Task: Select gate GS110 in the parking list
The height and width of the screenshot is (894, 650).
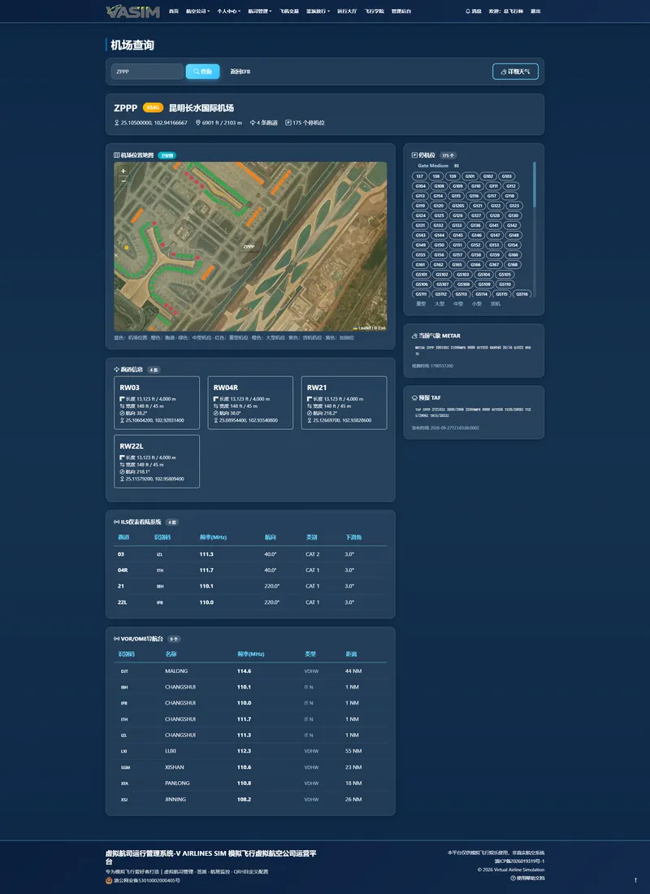Action: click(505, 284)
